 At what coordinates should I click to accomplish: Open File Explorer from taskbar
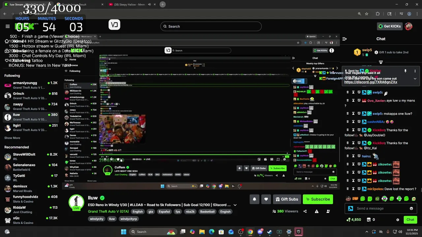pos(202,232)
